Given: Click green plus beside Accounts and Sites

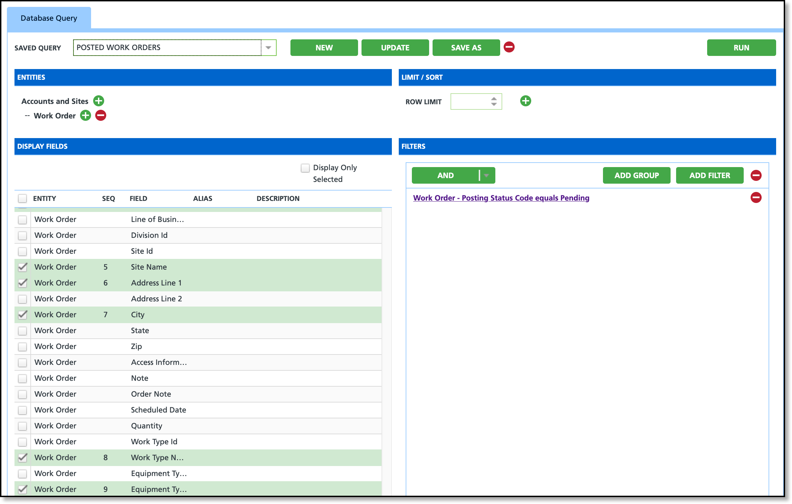Looking at the screenshot, I should [x=99, y=101].
